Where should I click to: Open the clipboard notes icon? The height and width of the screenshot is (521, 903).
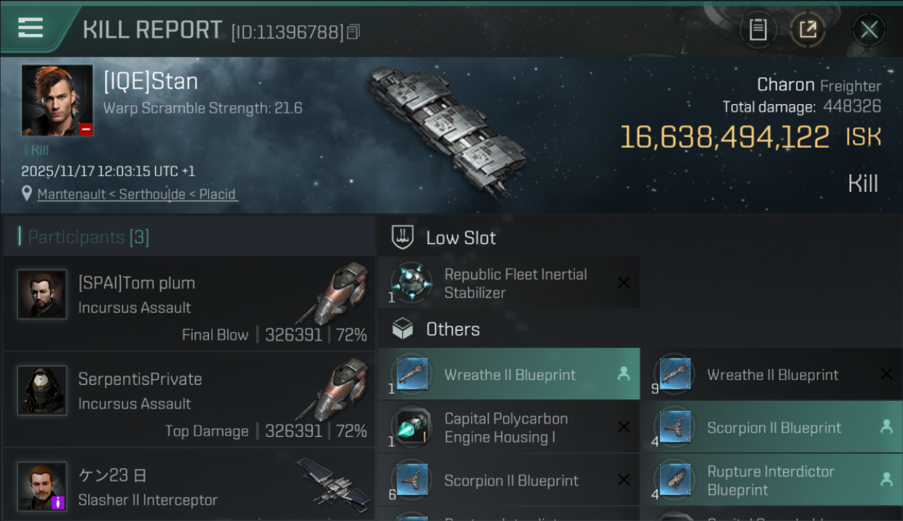758,30
